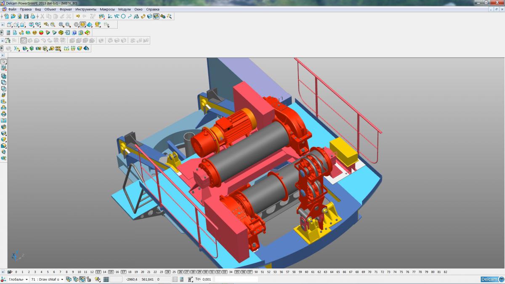This screenshot has width=505, height=284.
Task: Select the Surface tool icon
Action: [x=143, y=16]
